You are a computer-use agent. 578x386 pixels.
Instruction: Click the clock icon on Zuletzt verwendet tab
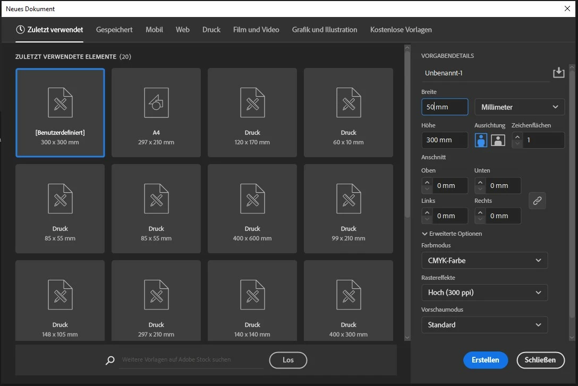(20, 29)
